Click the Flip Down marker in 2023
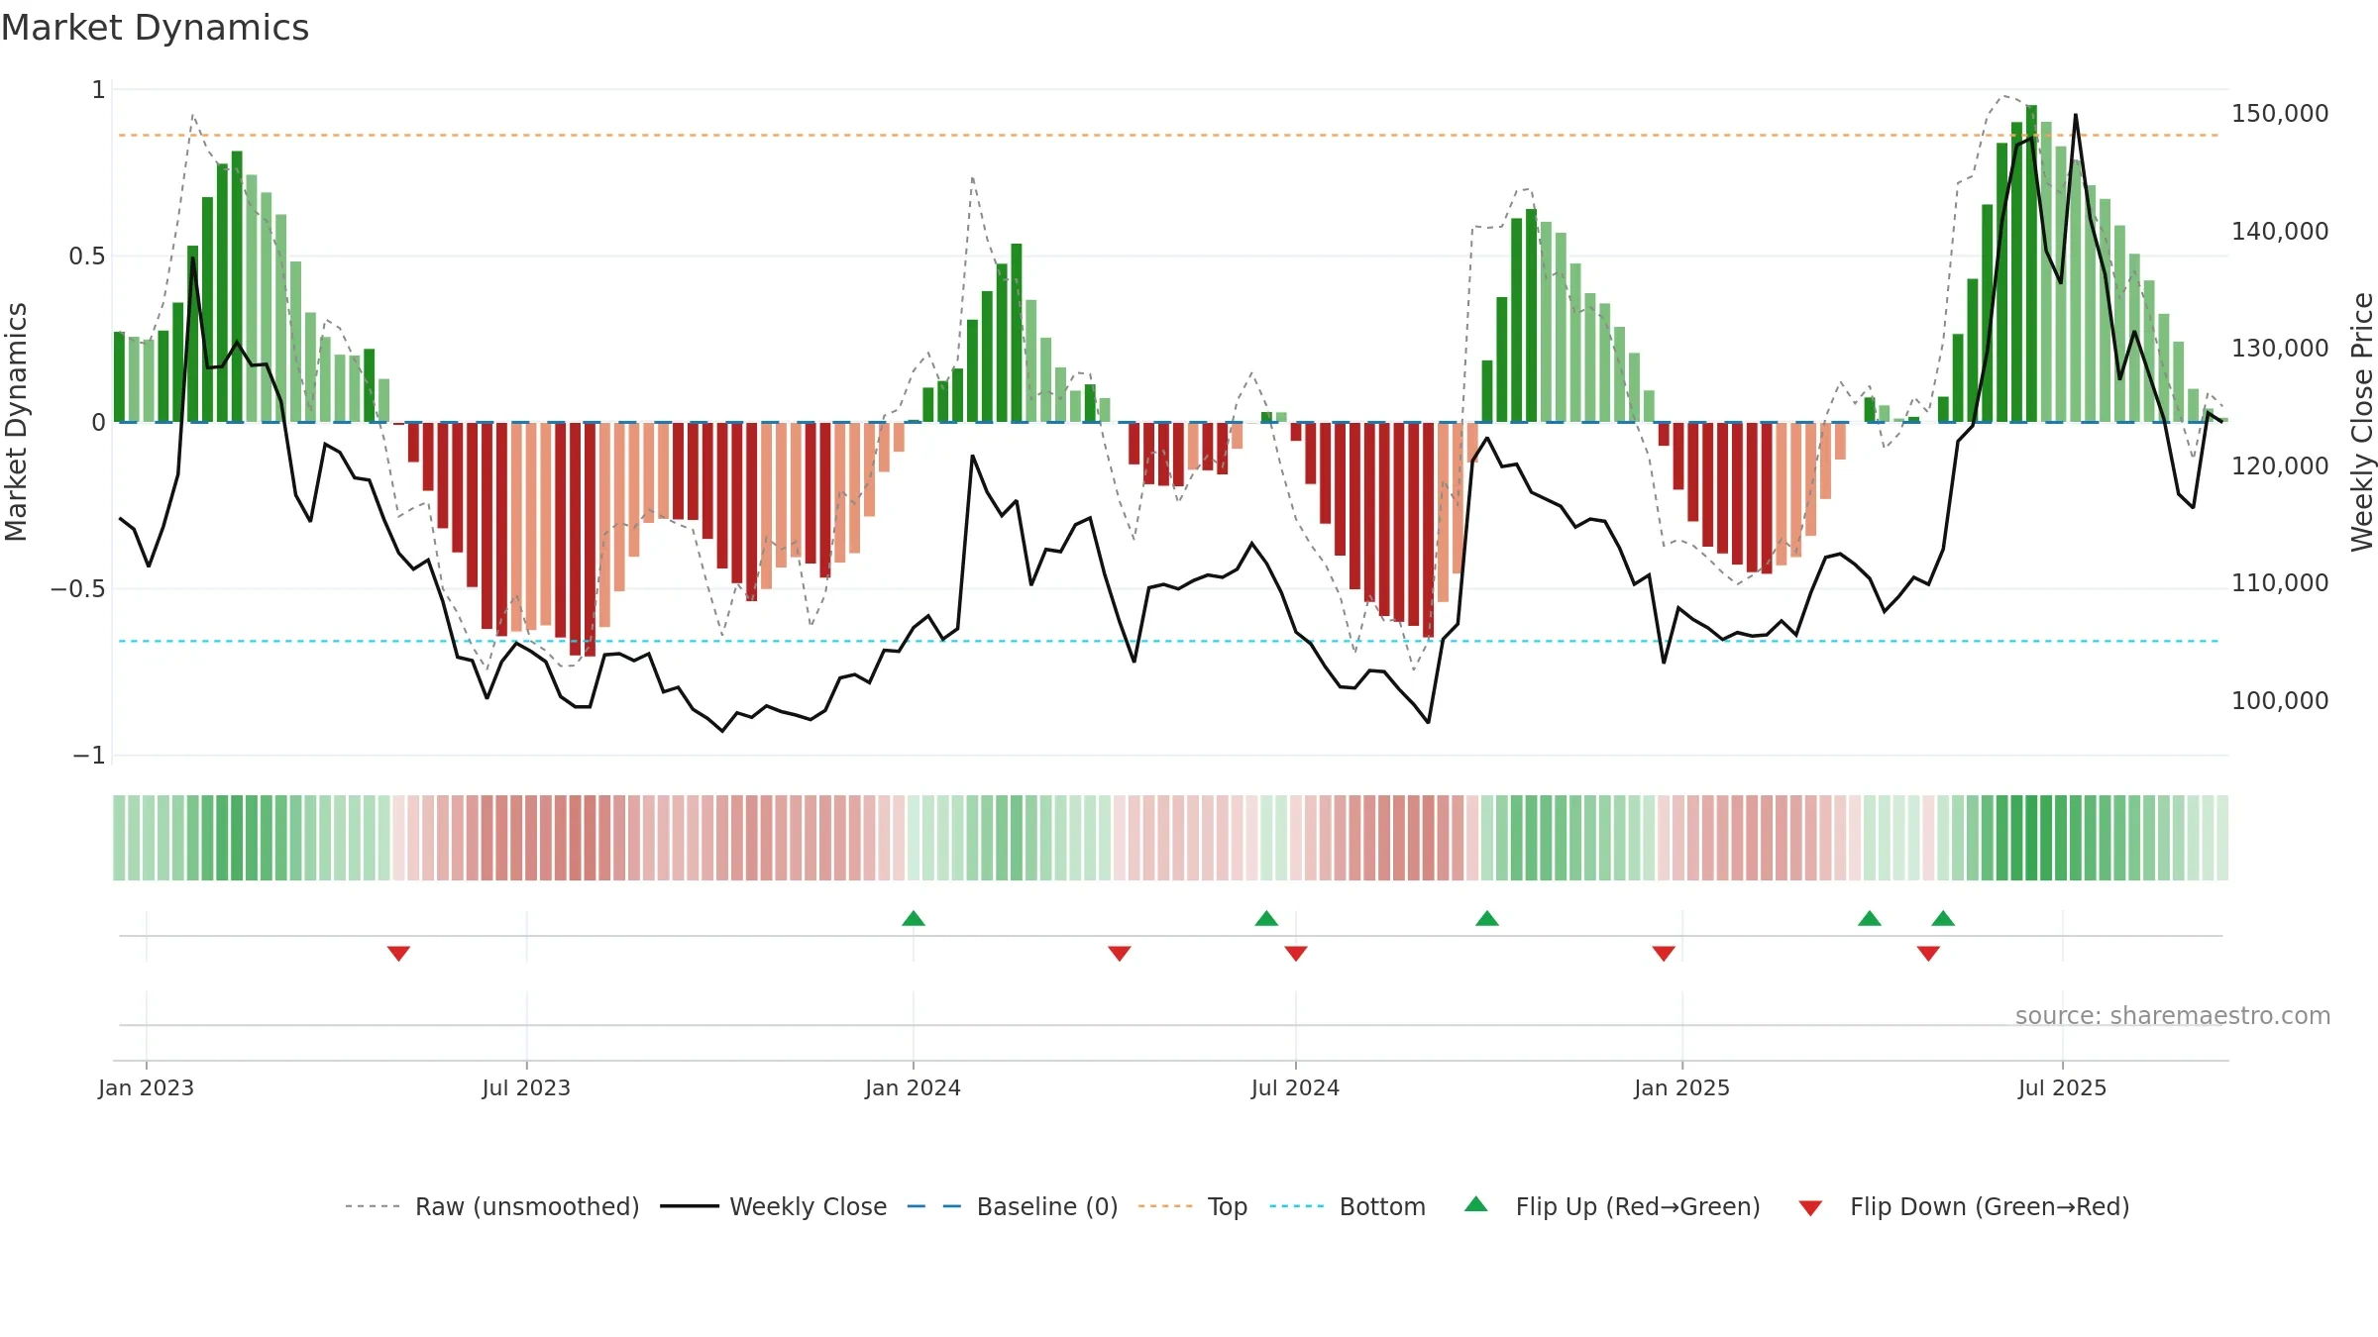Image resolution: width=2378 pixels, height=1337 pixels. tap(398, 954)
